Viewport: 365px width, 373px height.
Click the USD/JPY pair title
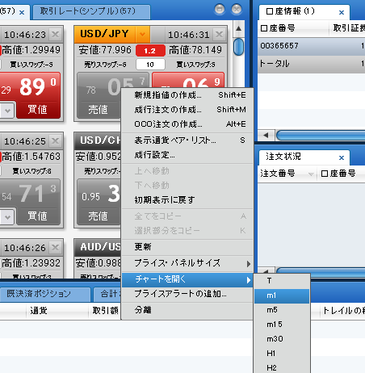pyautogui.click(x=104, y=34)
